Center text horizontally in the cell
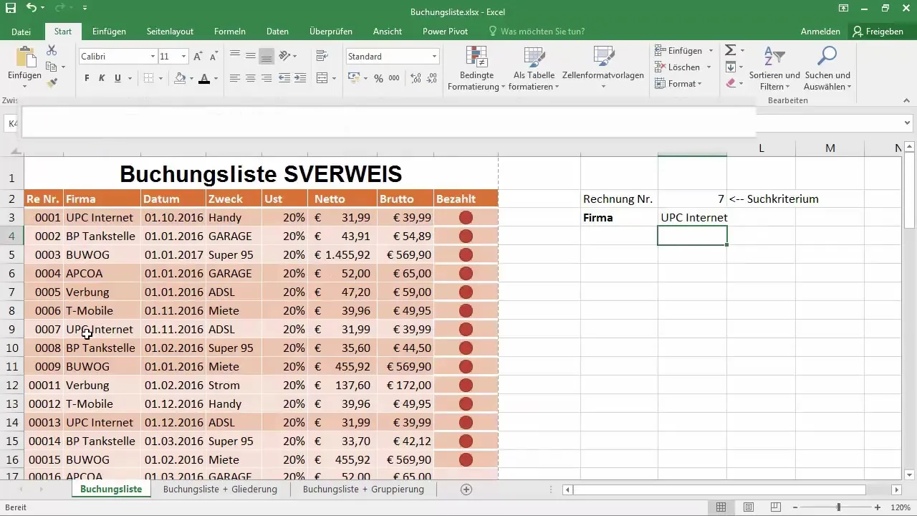Viewport: 917px width, 516px height. 251,78
